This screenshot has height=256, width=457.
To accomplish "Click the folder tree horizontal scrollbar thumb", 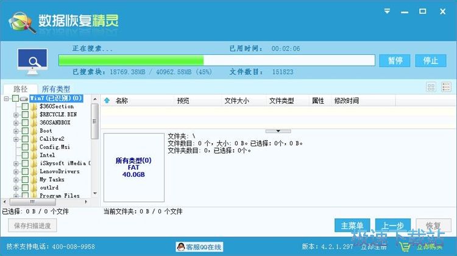I will point(33,202).
